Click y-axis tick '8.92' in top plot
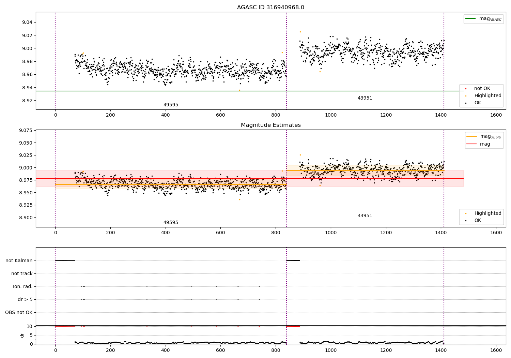 [27, 101]
